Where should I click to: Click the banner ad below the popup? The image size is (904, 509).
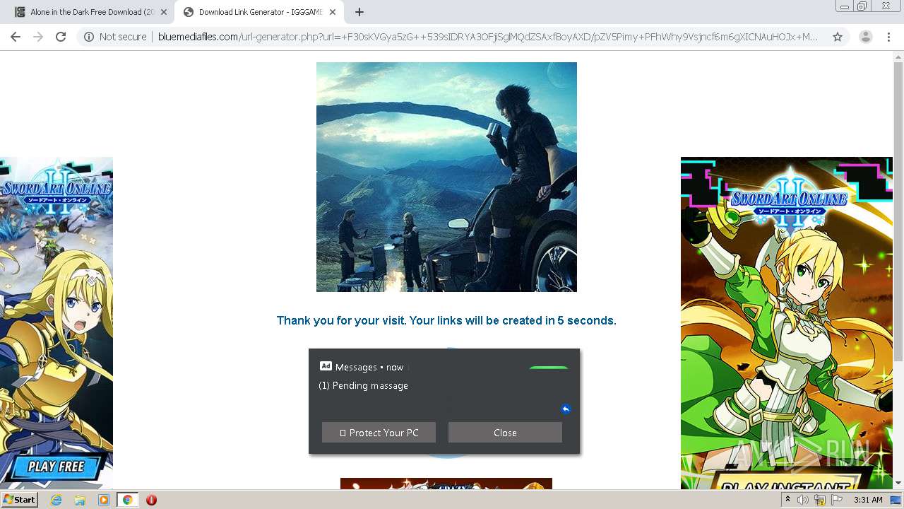pyautogui.click(x=446, y=484)
